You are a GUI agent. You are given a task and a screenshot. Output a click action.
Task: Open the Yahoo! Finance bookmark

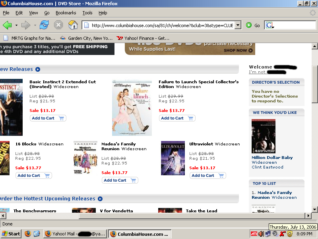coord(143,38)
